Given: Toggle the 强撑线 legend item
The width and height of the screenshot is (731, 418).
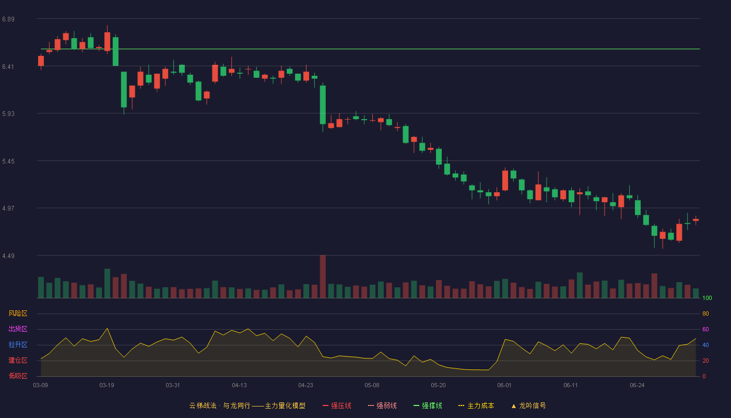Looking at the screenshot, I should pyautogui.click(x=428, y=405).
